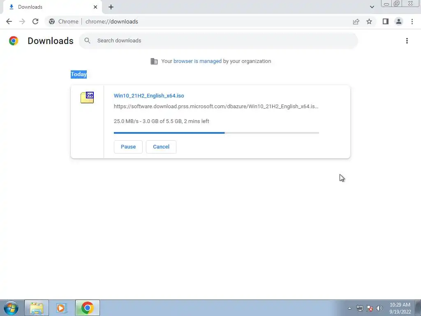The height and width of the screenshot is (316, 421).
Task: Share this page icon in address bar
Action: 356,21
